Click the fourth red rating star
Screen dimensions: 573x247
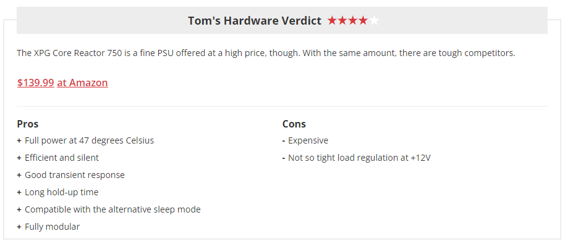363,20
